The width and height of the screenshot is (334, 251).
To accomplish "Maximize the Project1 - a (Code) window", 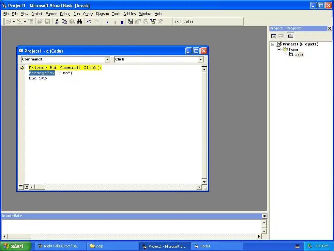I will point(196,51).
